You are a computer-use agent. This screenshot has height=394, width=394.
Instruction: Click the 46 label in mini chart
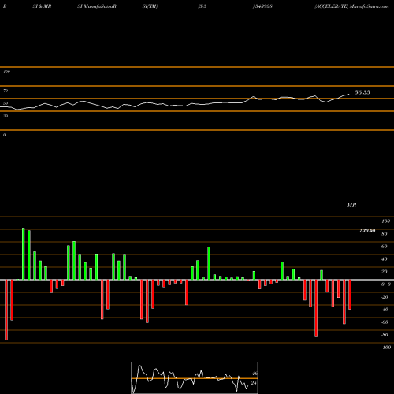point(254,374)
